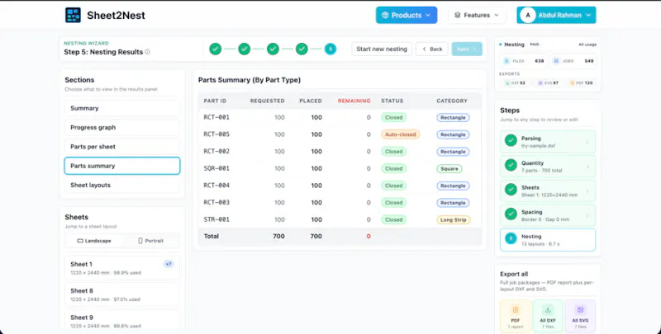Open the Quantity step
Image resolution: width=661 pixels, height=334 pixels.
548,166
